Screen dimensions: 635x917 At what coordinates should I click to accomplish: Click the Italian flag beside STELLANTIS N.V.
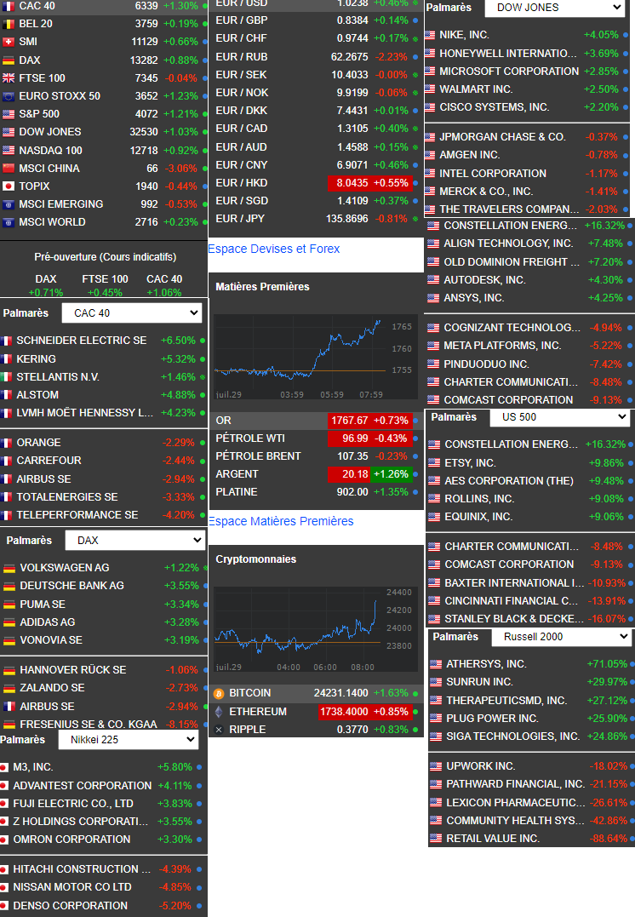[x=6, y=377]
